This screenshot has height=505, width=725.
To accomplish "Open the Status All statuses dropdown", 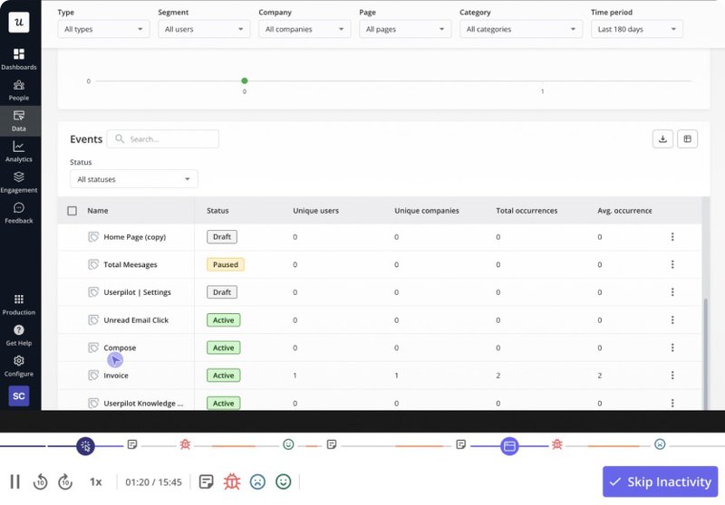I will coord(134,179).
